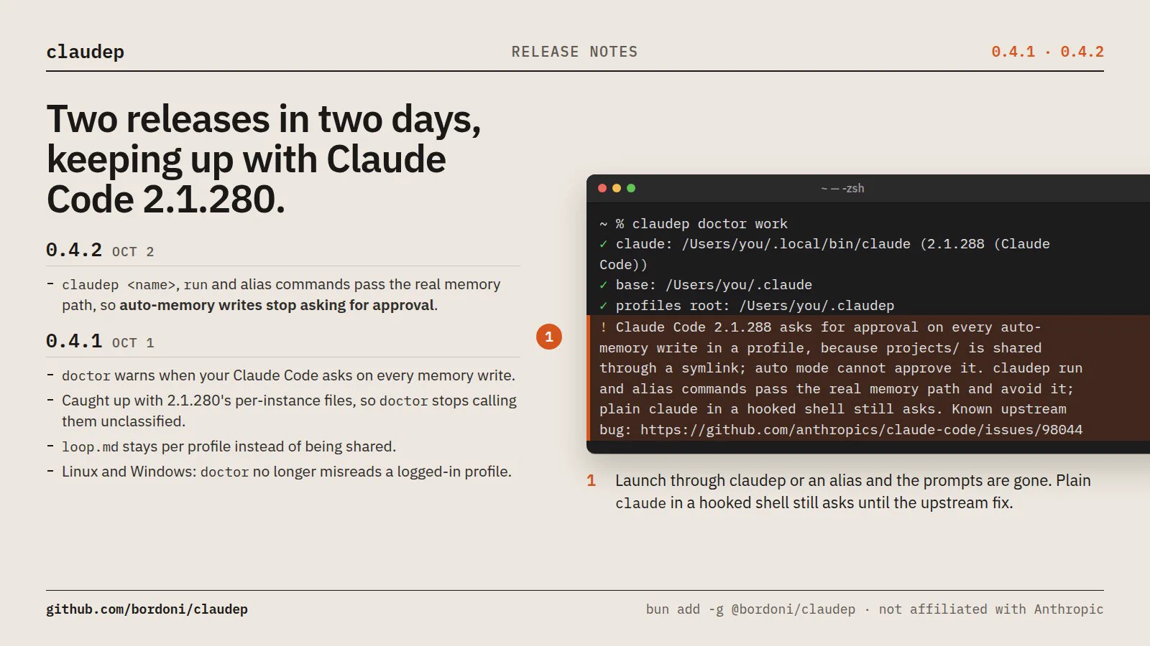This screenshot has width=1150, height=646.
Task: Click the 'loop.md stays per profile' line
Action: [x=229, y=446]
